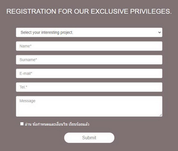Viewport: 178px width, 151px height.
Task: Click the "Select your interesting project." text
Action: point(47,32)
